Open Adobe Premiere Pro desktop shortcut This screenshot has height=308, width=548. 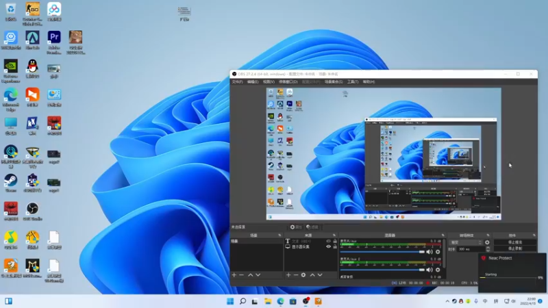(54, 42)
